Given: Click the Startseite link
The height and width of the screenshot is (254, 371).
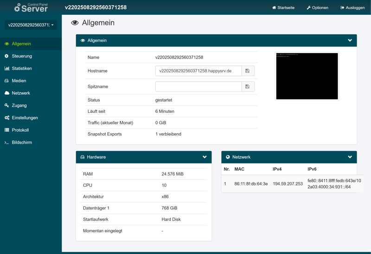Looking at the screenshot, I should 283,8.
